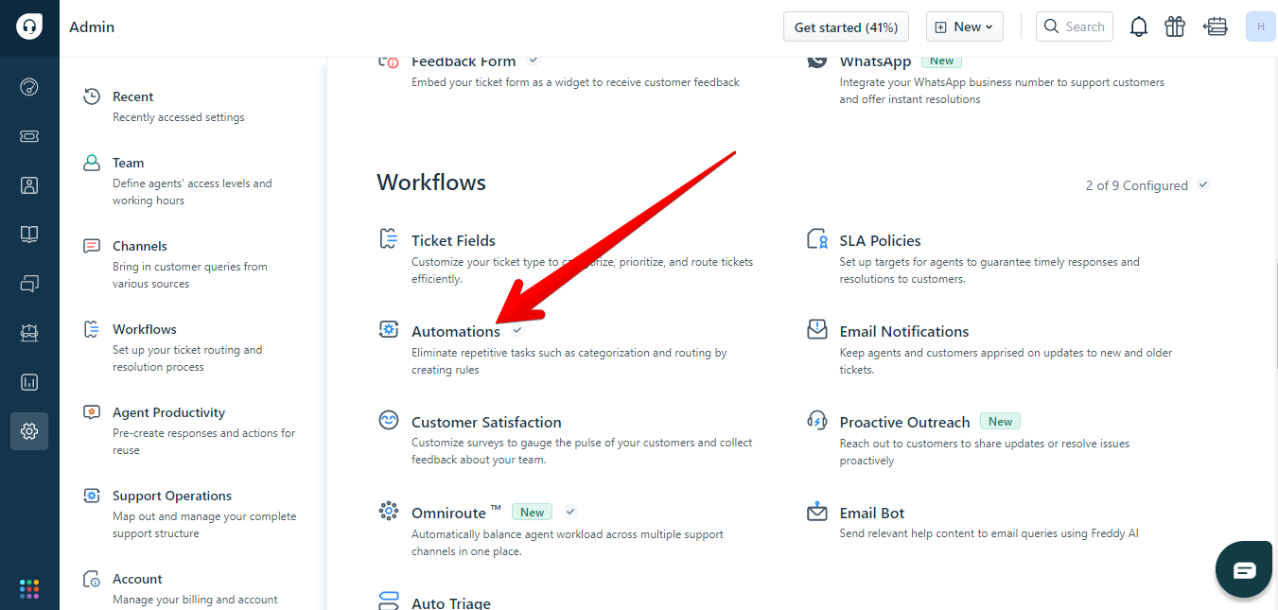1278x610 pixels.
Task: Open the app switcher dots grid
Action: (x=29, y=588)
